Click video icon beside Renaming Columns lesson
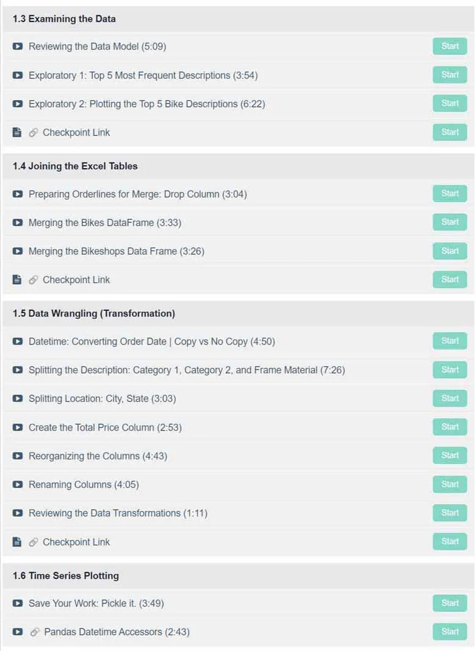 [x=18, y=484]
